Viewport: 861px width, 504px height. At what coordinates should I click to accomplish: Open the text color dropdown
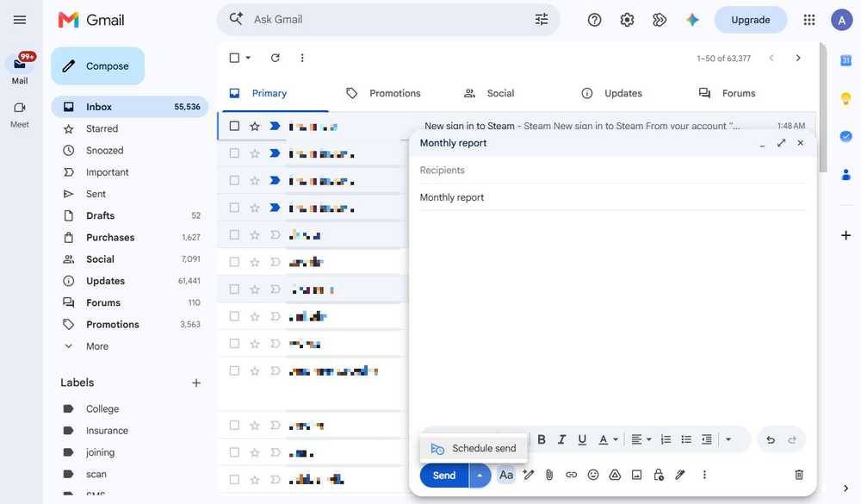click(608, 439)
